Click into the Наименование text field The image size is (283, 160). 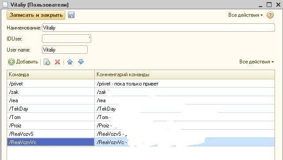pyautogui.click(x=158, y=28)
